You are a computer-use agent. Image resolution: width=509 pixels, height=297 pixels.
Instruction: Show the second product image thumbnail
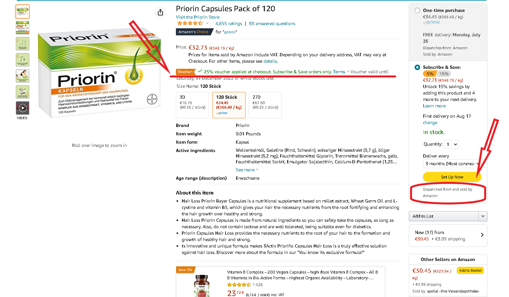pyautogui.click(x=23, y=28)
